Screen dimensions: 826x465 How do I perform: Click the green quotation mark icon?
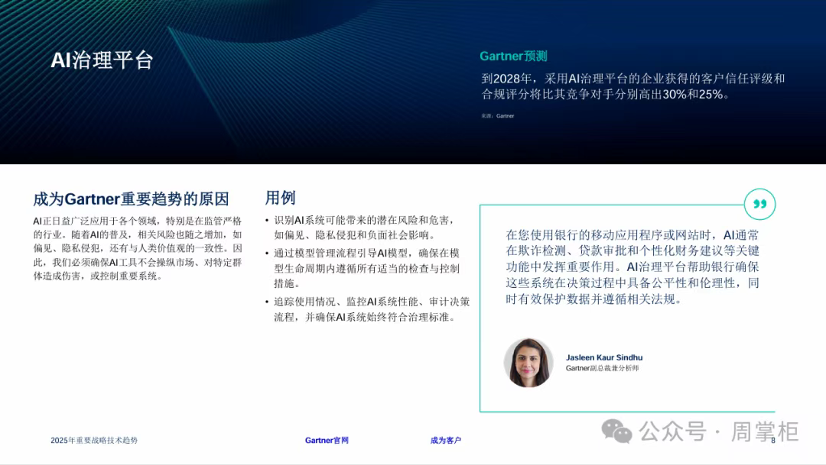click(x=759, y=205)
